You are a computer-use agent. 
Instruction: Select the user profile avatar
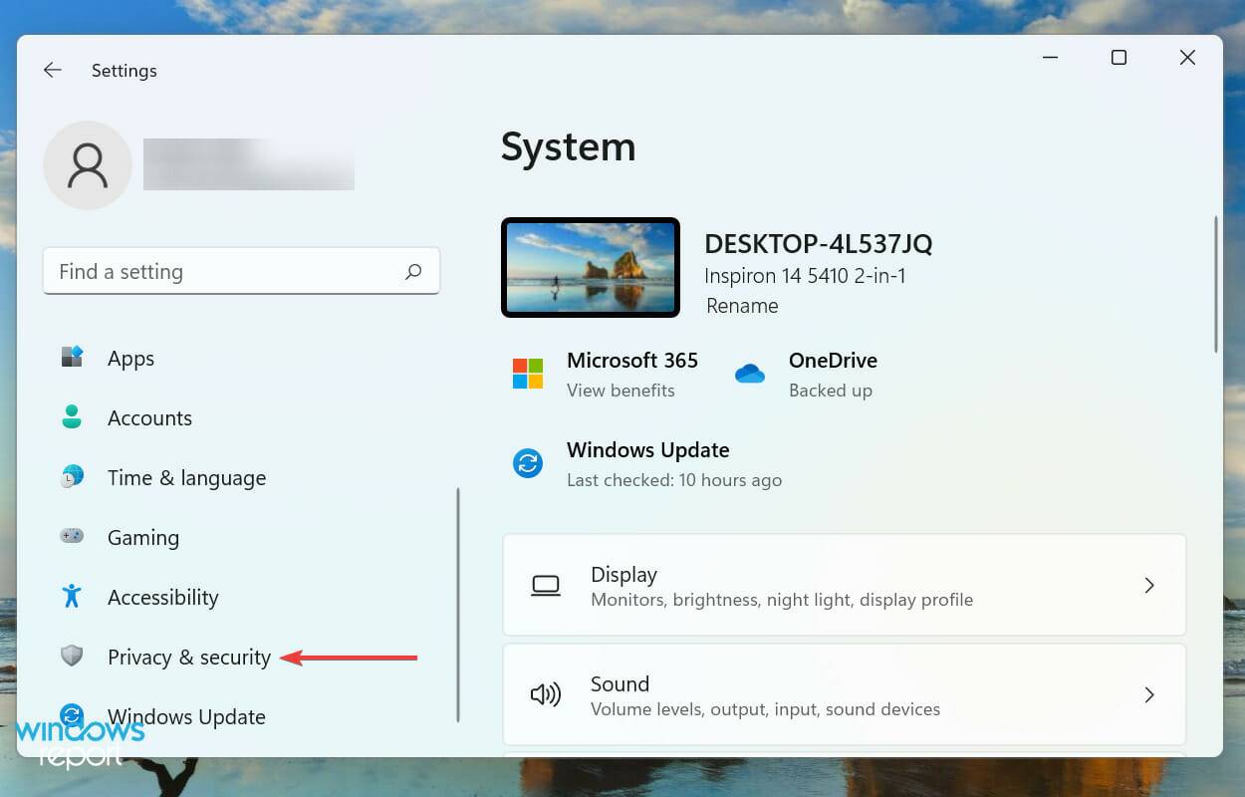point(87,165)
